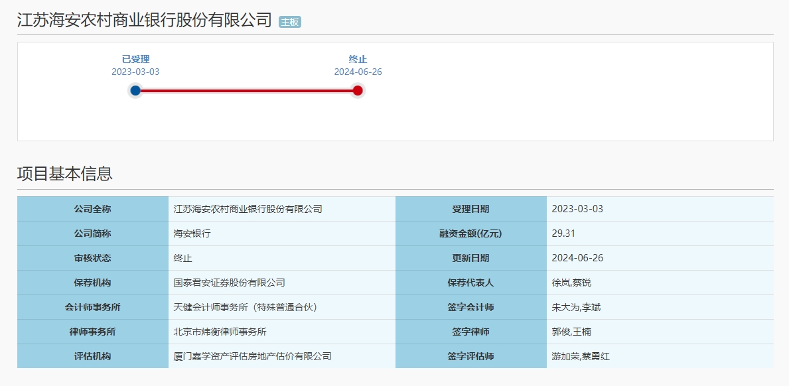Screen dimensions: 789x386
Task: Click the 会计师事务所 header cell
Action: [93, 308]
